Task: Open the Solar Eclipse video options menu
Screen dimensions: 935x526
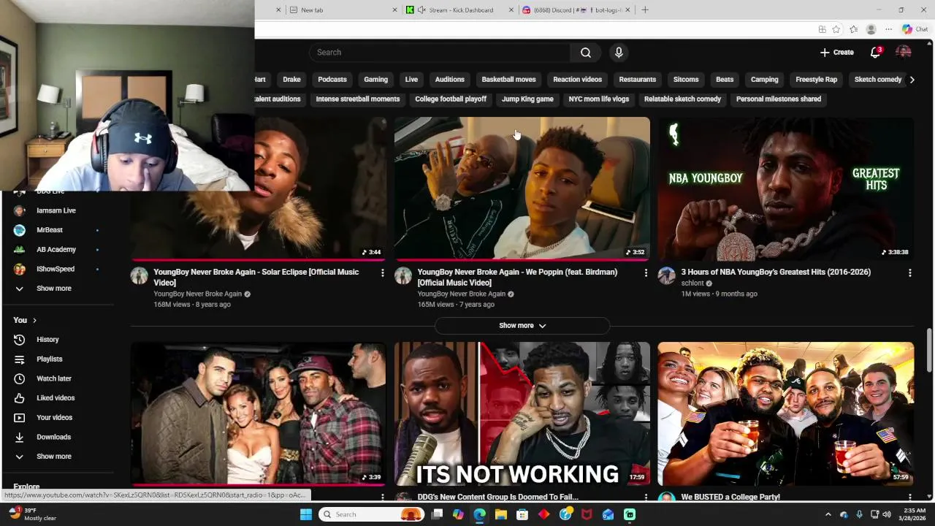Action: [x=382, y=272]
